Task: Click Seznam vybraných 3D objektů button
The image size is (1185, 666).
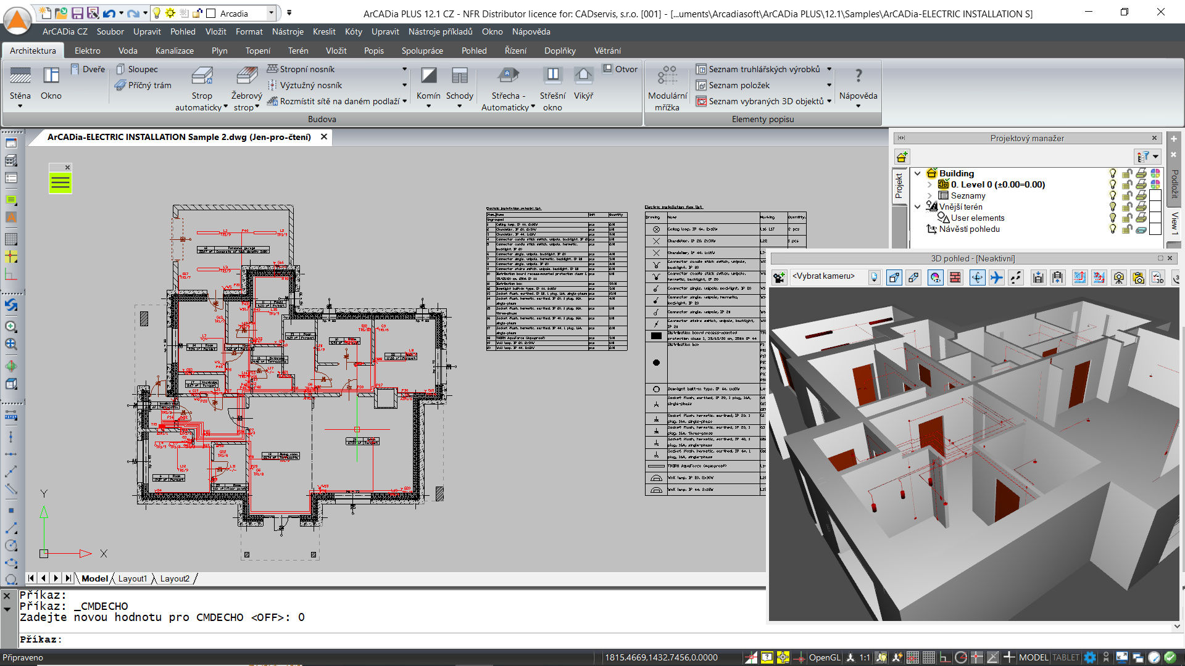Action: pos(760,101)
